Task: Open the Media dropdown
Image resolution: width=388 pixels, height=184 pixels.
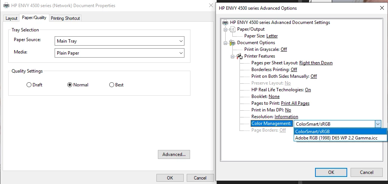Action: point(119,53)
